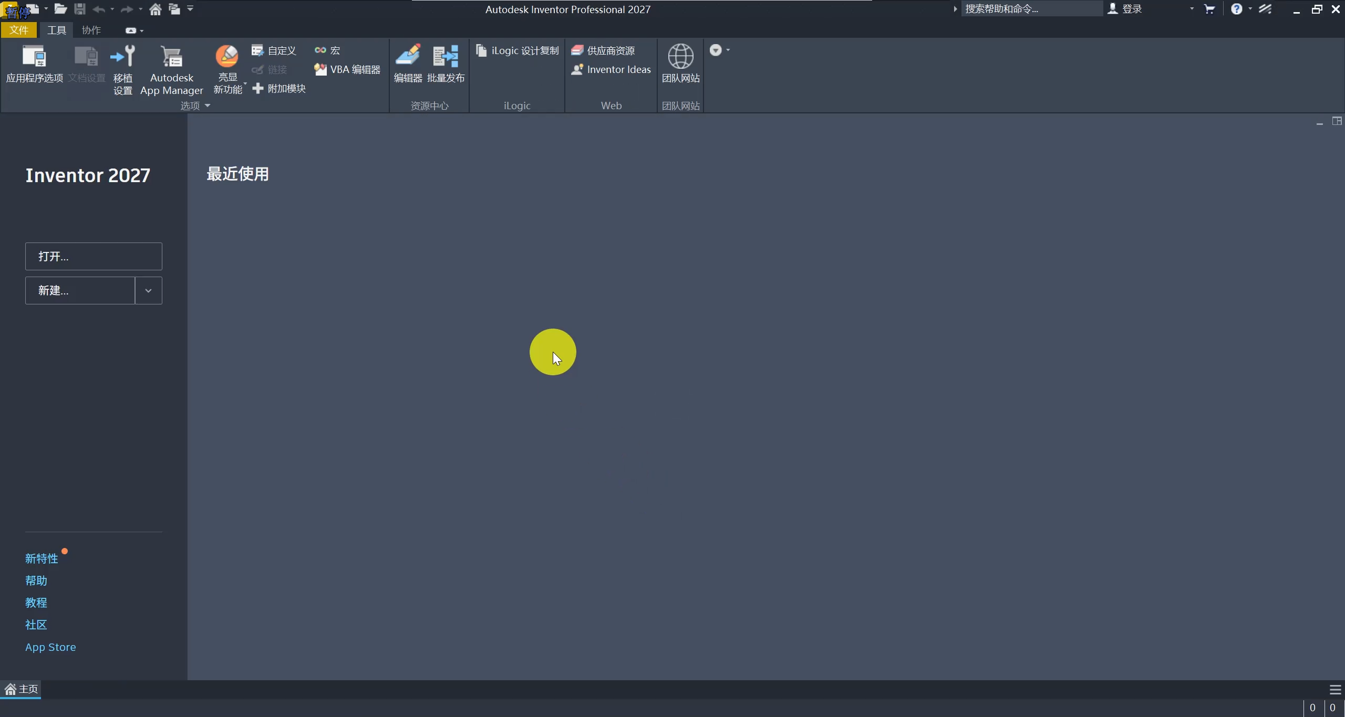Click the help question mark icon
The height and width of the screenshot is (717, 1345).
1236,9
